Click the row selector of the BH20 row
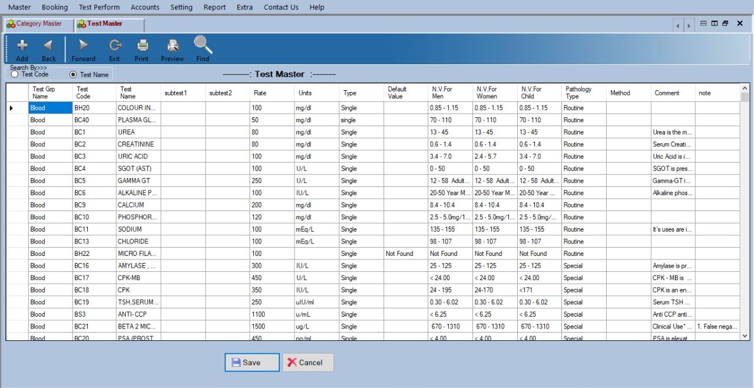The width and height of the screenshot is (754, 388). [17, 108]
